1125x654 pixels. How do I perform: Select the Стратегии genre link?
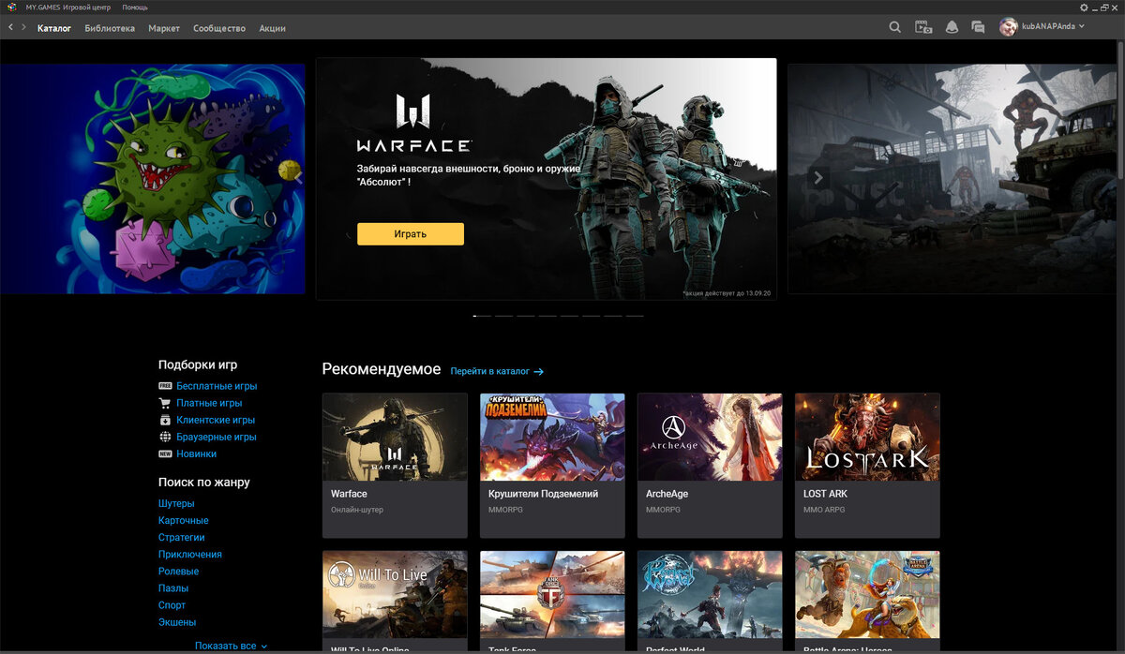coord(181,537)
